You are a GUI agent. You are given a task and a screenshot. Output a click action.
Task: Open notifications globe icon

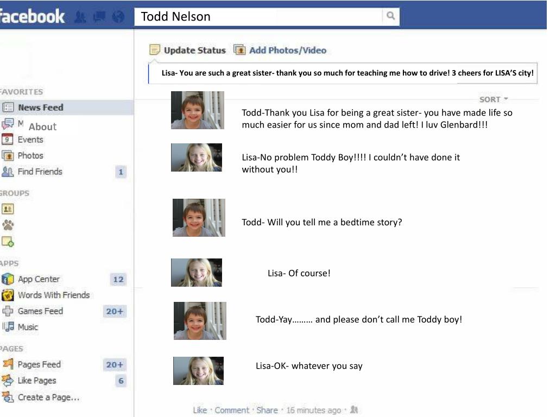point(118,17)
